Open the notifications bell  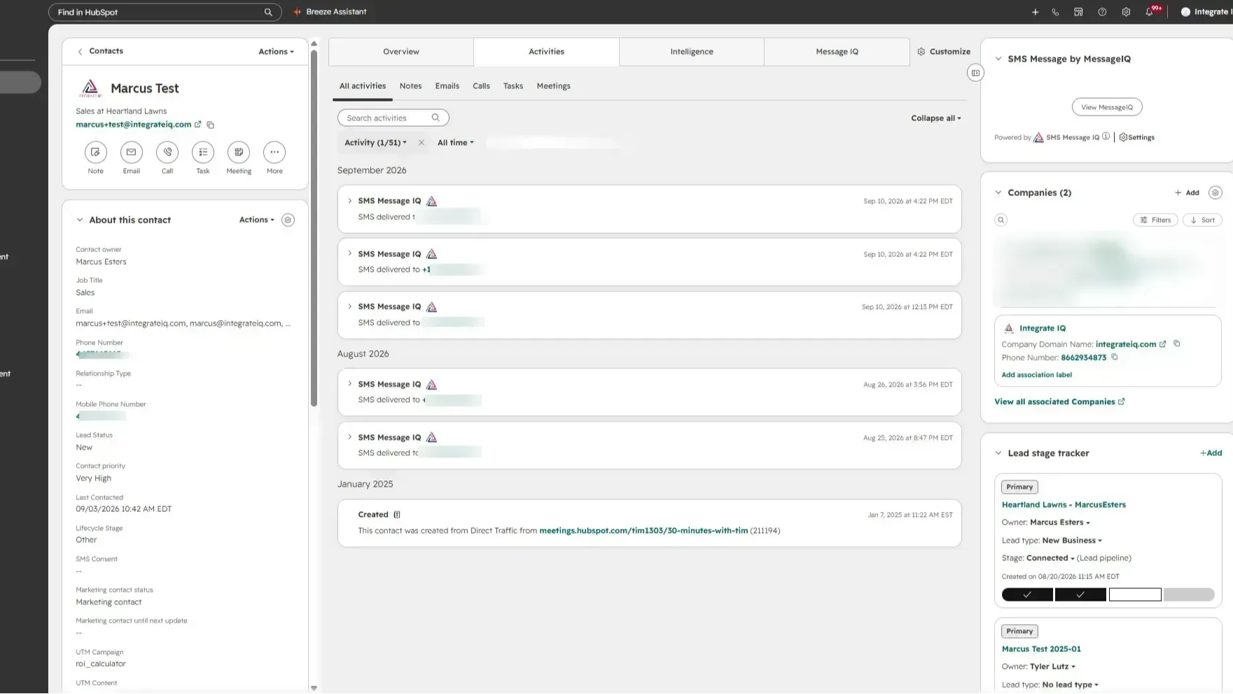[1150, 12]
